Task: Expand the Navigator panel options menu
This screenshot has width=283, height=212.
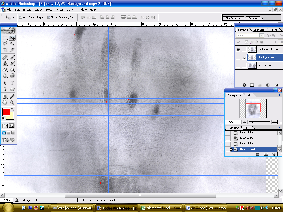Action: pos(280,95)
